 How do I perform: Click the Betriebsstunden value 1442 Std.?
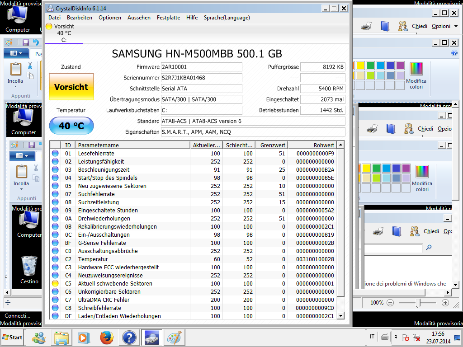323,110
